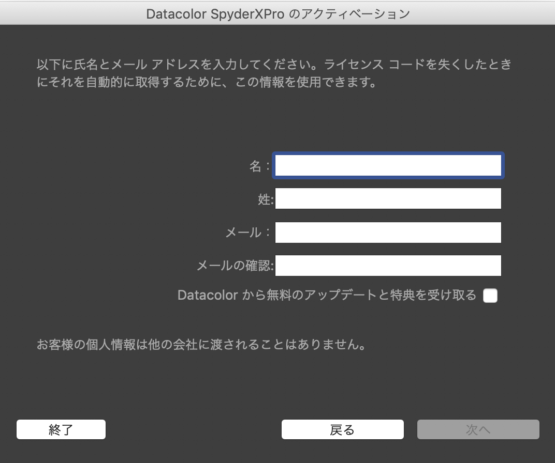Focus the メールの確認 confirm email field

point(388,266)
